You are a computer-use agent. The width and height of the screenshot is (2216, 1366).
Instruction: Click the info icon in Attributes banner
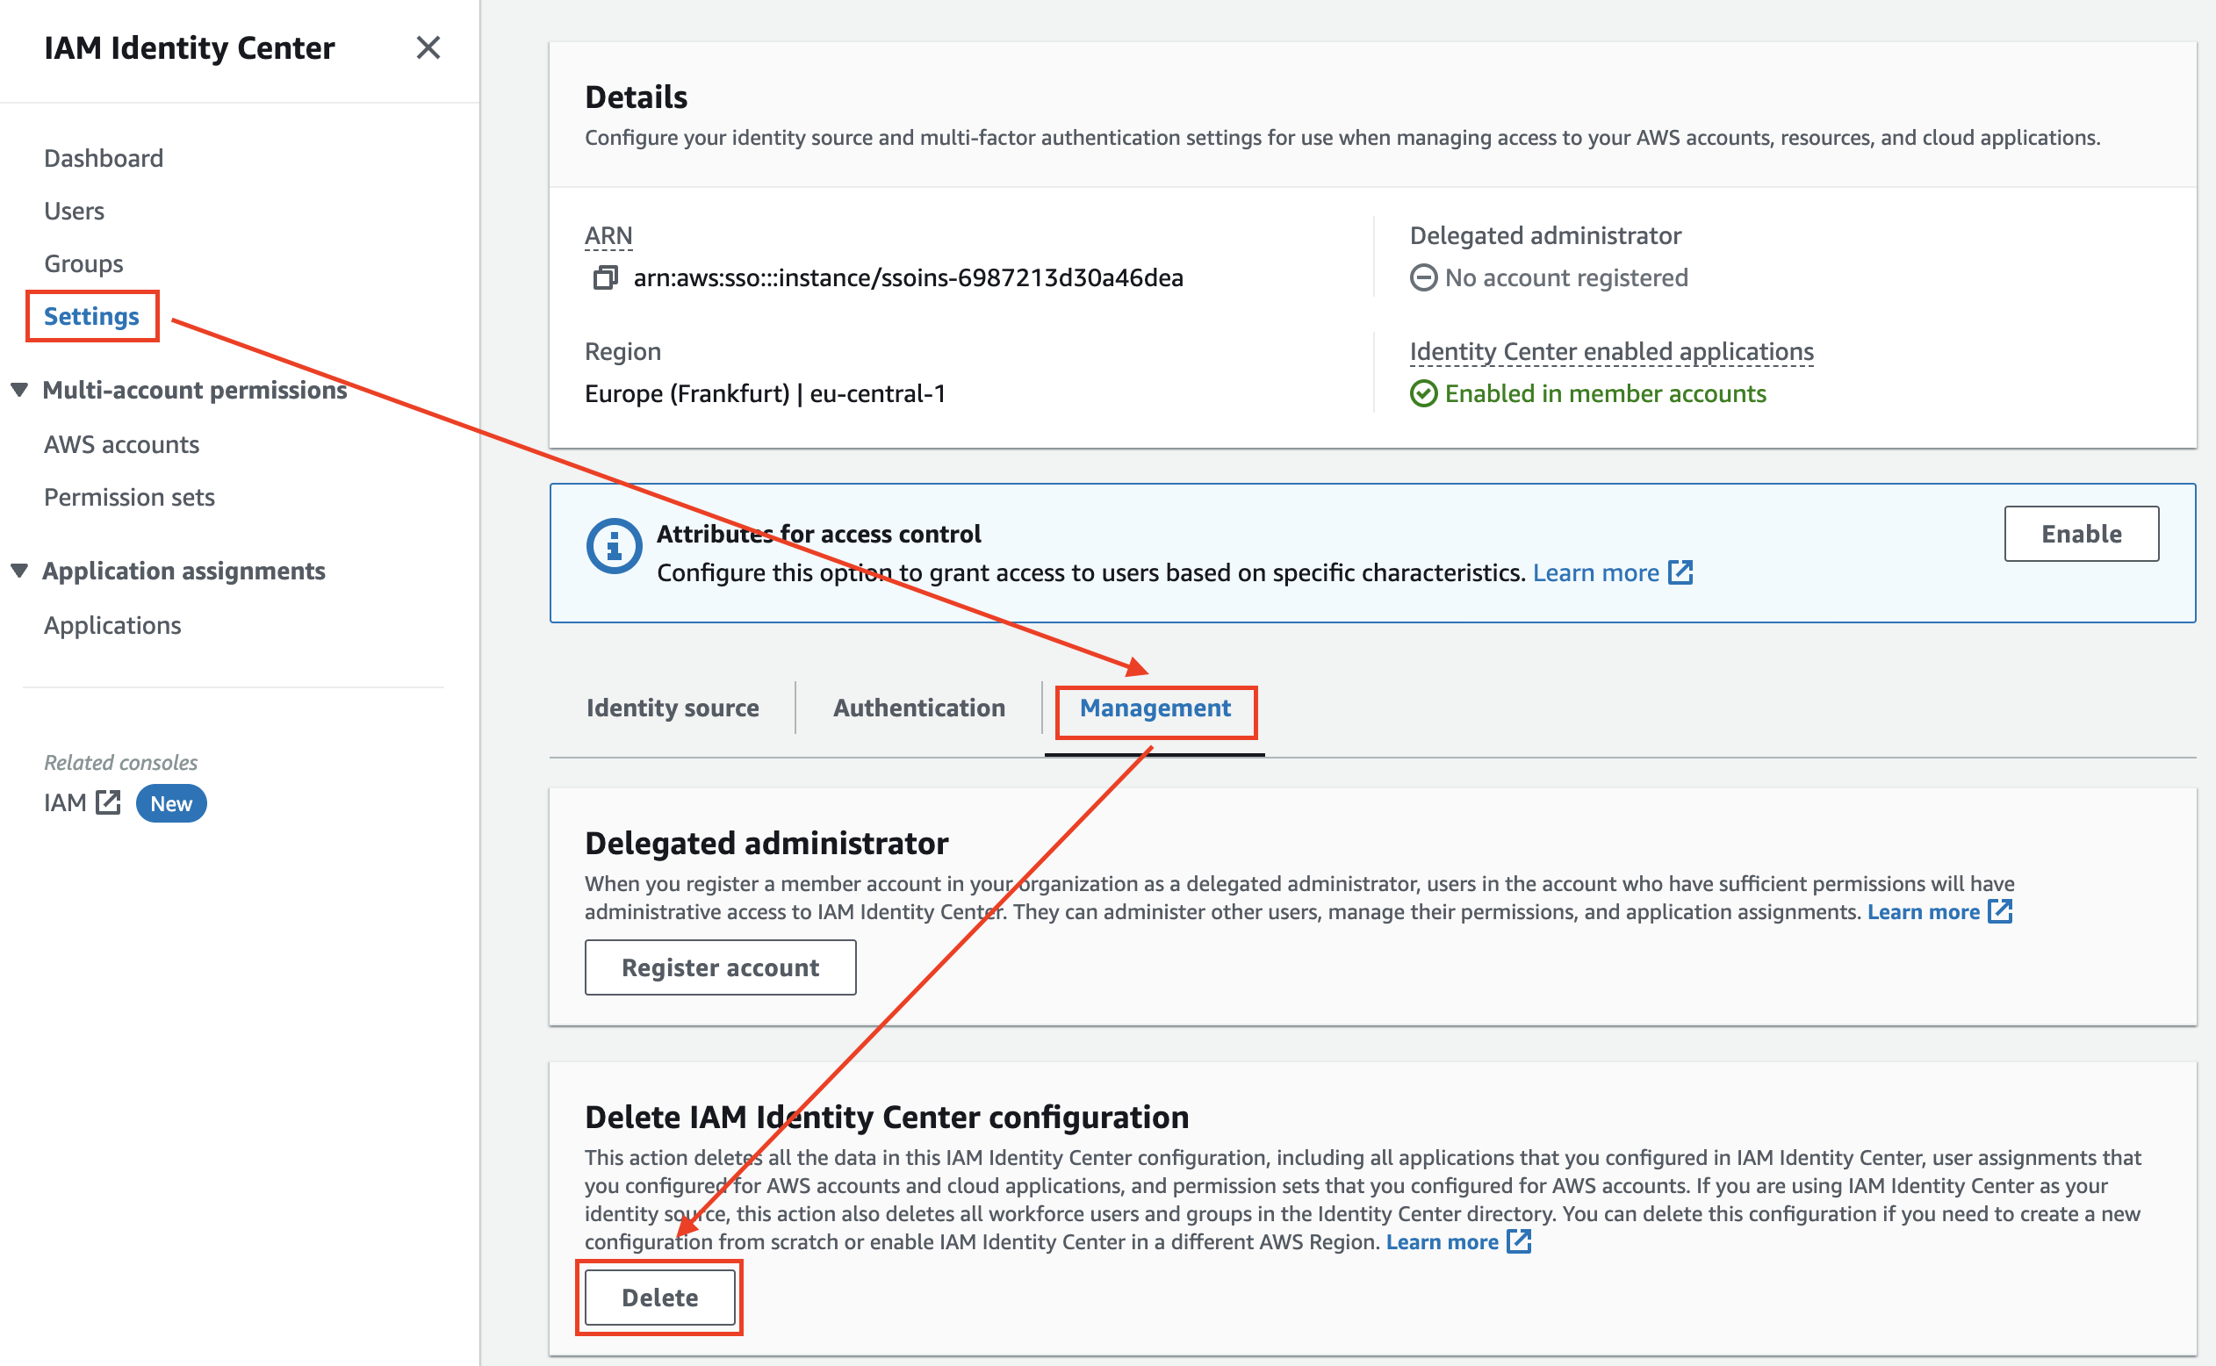615,546
